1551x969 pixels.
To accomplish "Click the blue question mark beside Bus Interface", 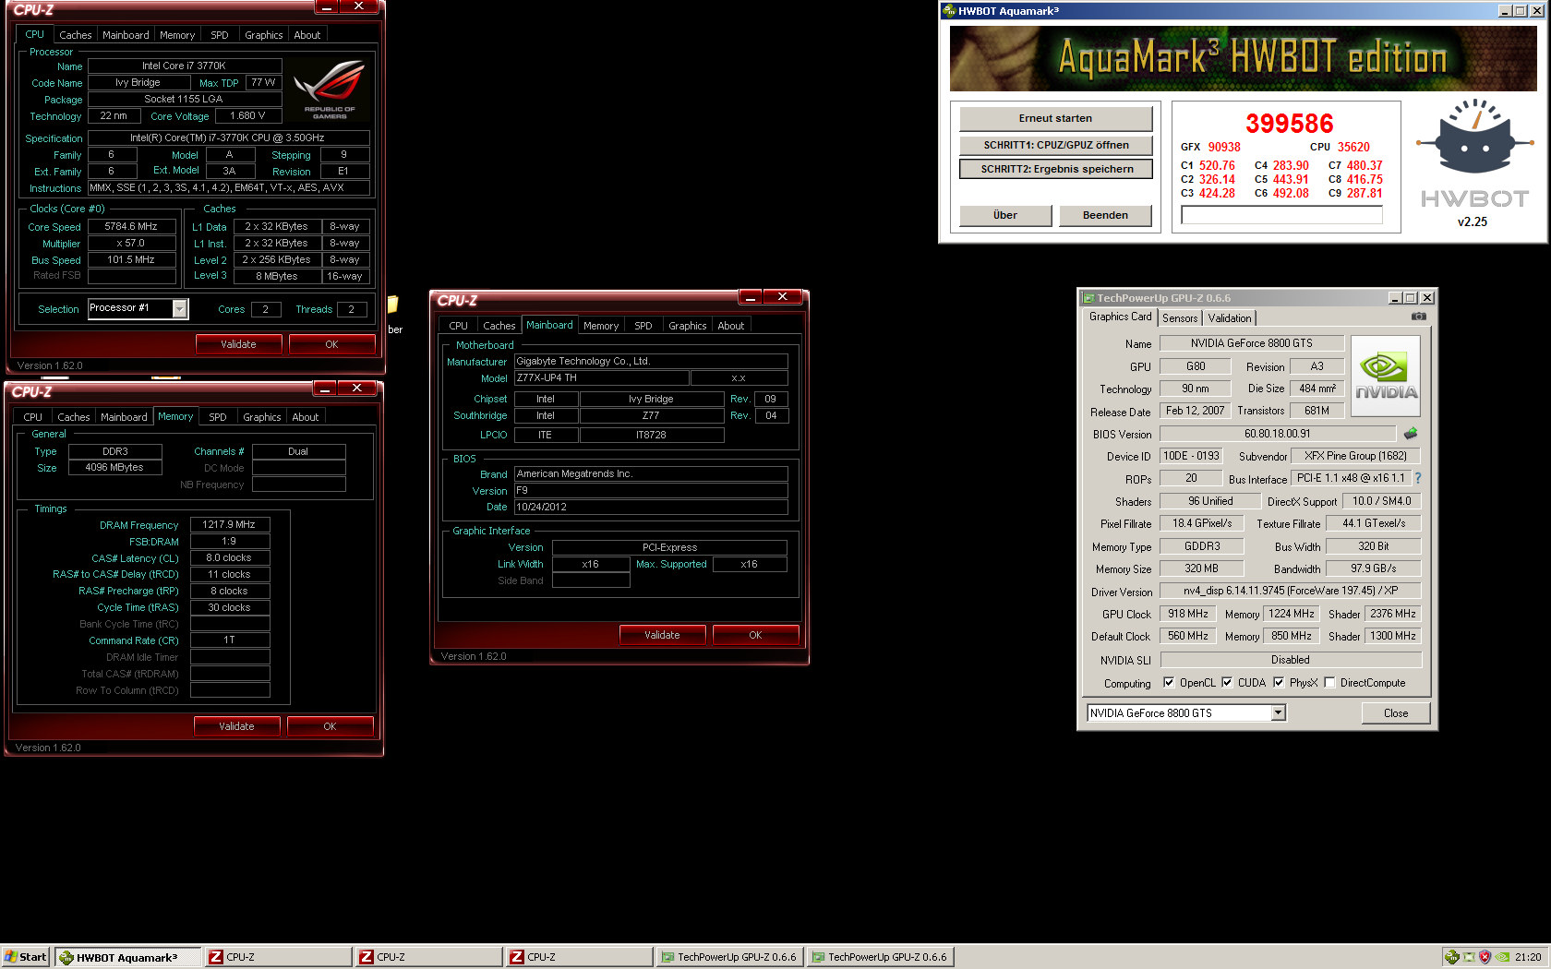I will tap(1418, 478).
